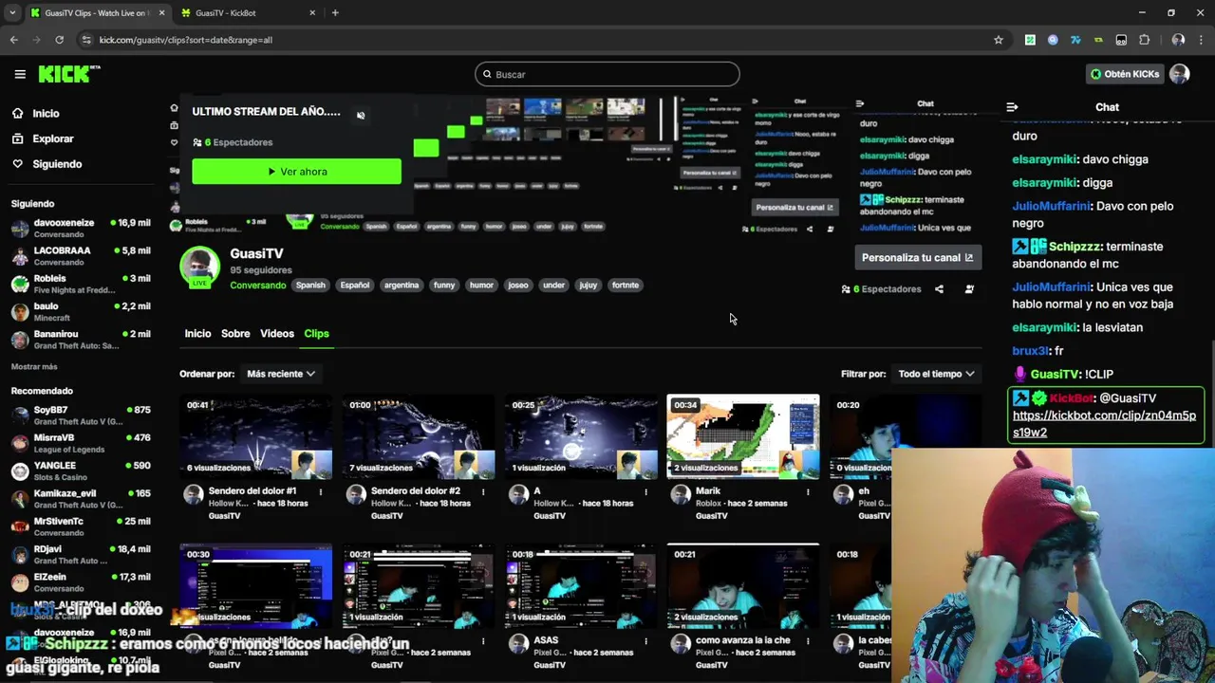This screenshot has width=1215, height=683.
Task: Unmute the stream preview with the speaker icon
Action: [361, 116]
